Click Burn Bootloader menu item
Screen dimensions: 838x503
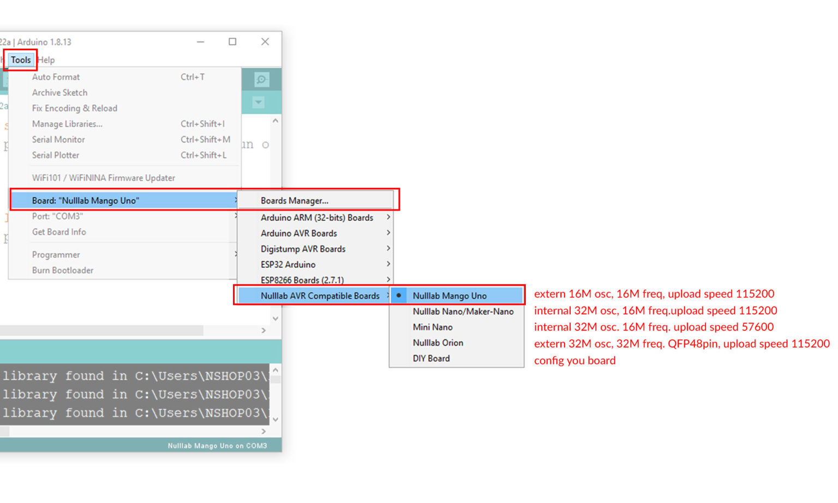point(63,271)
